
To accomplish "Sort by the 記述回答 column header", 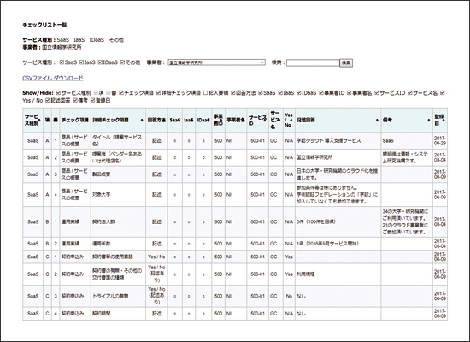I will coord(338,120).
